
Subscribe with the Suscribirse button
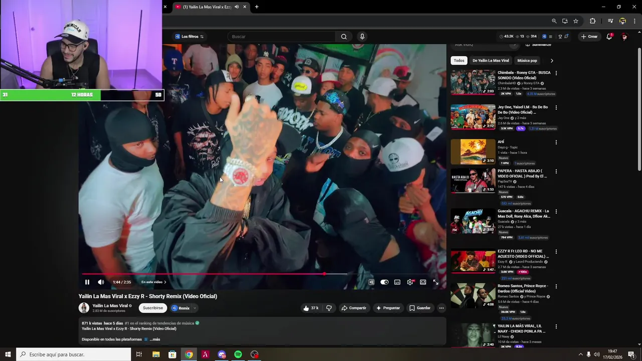[153, 308]
